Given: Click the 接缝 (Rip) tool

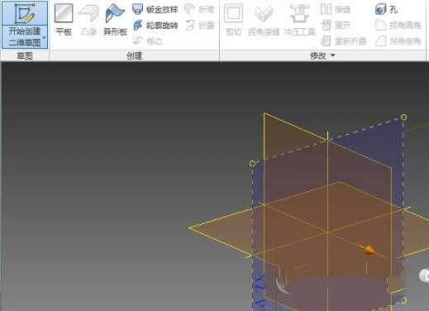Looking at the screenshot, I should (336, 9).
